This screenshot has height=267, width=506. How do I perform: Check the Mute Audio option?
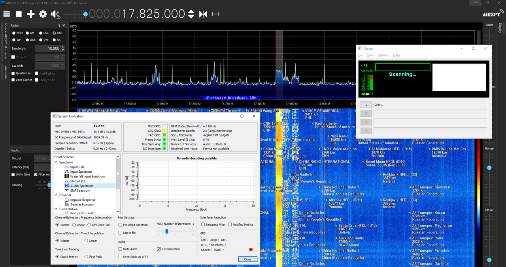point(121,249)
